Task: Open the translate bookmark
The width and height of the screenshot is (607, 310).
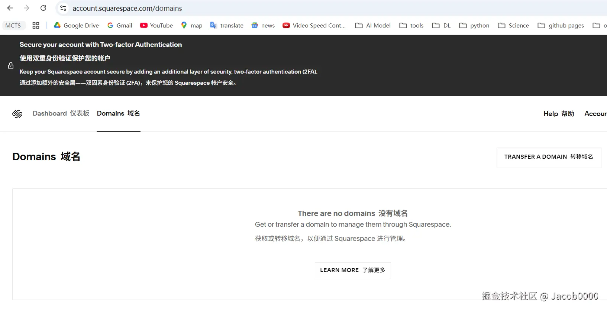Action: (227, 25)
